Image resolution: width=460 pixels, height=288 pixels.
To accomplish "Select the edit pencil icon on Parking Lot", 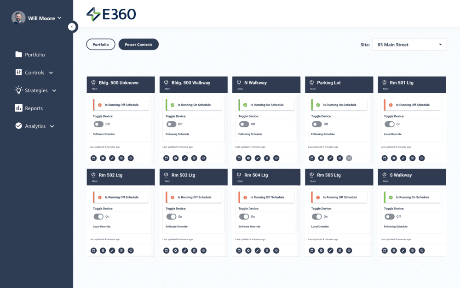I will click(x=331, y=158).
